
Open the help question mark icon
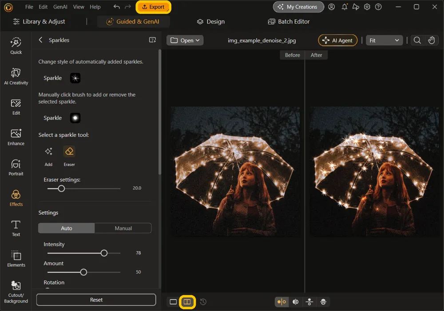pos(378,7)
